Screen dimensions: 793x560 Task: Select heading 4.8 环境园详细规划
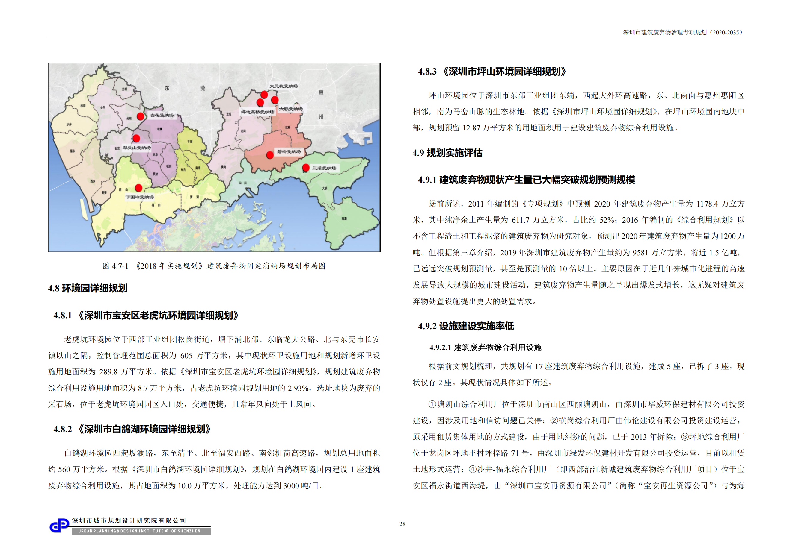coord(88,288)
